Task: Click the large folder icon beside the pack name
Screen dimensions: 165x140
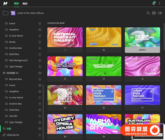Action: point(5,13)
